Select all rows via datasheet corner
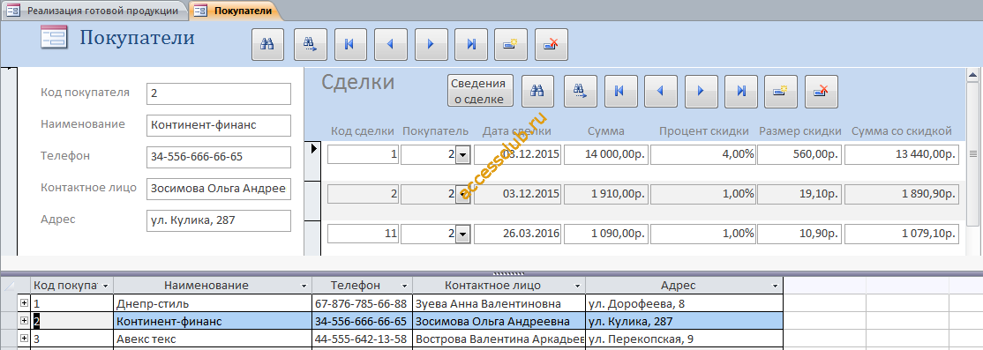Viewport: 983px width, 350px height. coord(9,286)
